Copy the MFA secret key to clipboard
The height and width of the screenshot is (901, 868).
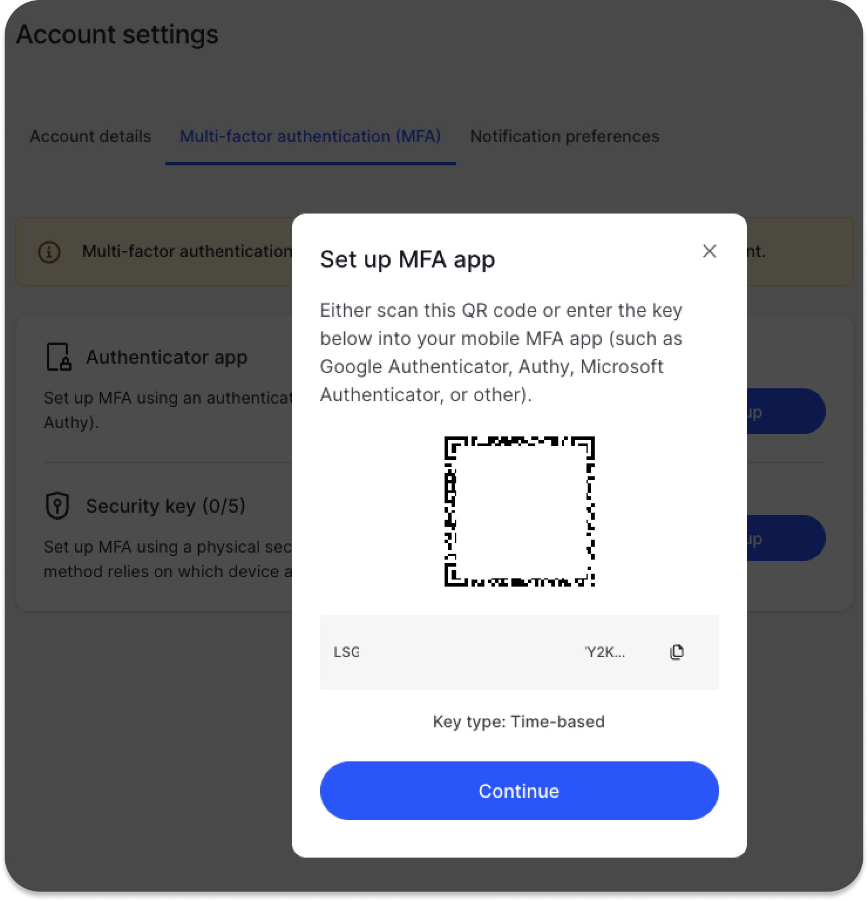click(676, 652)
